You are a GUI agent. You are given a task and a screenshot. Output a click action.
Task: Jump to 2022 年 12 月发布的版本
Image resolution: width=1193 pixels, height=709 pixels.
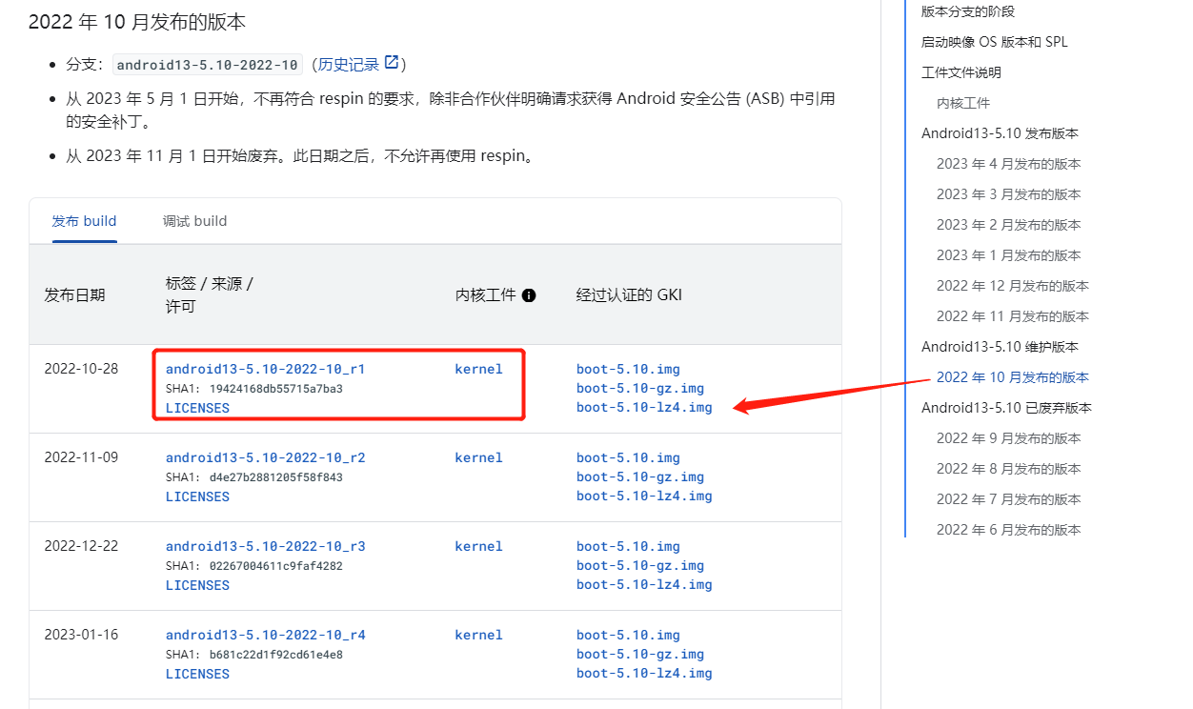[x=1013, y=286]
